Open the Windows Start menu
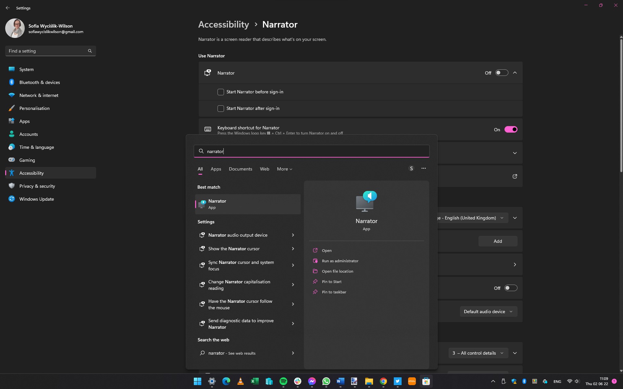The height and width of the screenshot is (389, 623). click(197, 381)
